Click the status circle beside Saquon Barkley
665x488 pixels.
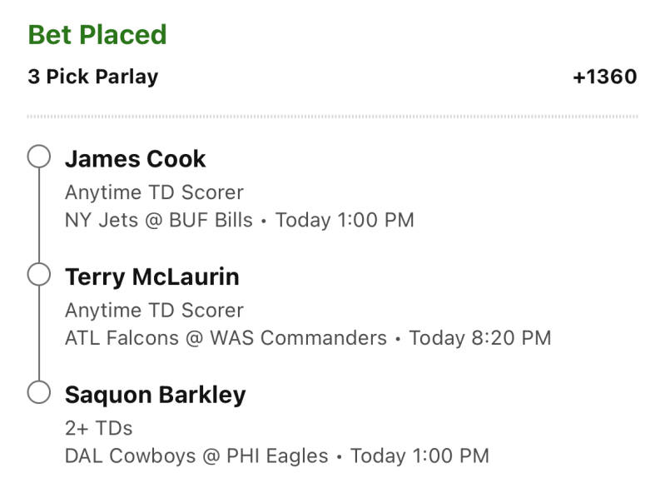(39, 392)
